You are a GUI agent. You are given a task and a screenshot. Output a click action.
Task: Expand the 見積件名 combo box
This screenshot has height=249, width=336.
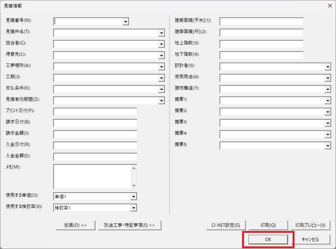pyautogui.click(x=161, y=33)
